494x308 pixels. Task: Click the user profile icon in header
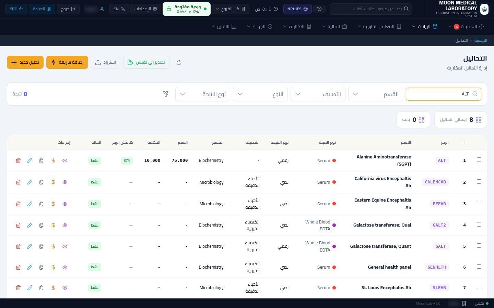pyautogui.click(x=102, y=9)
